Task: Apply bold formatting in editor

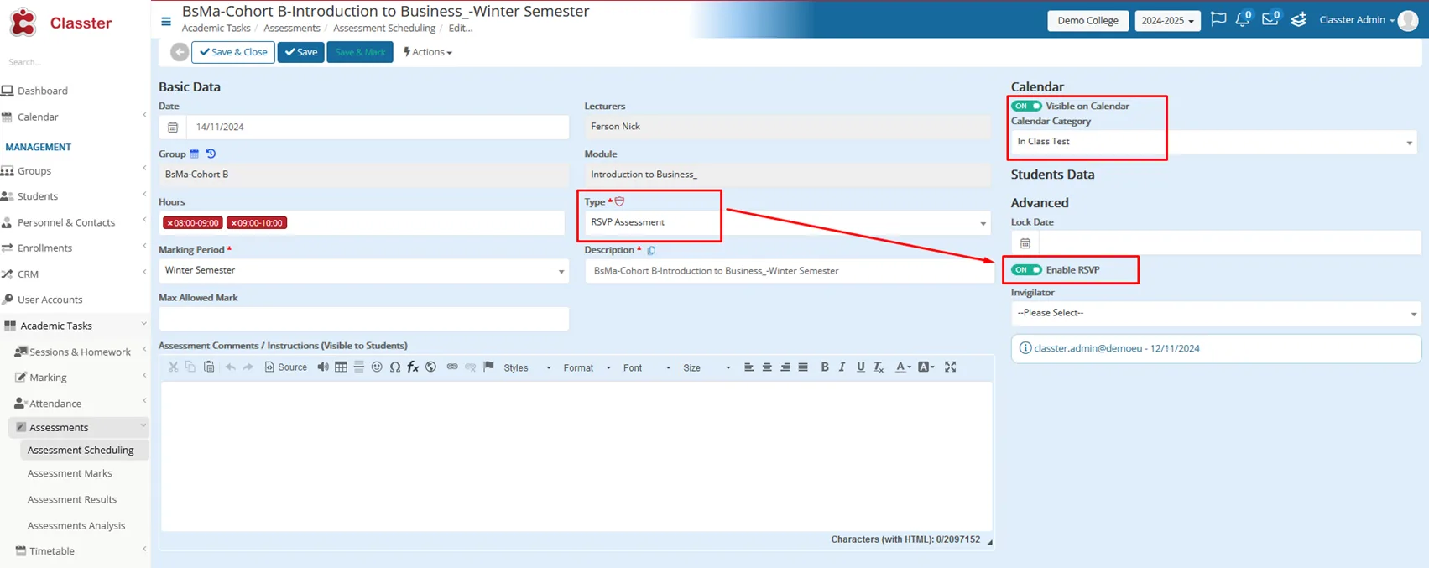Action: [x=825, y=367]
